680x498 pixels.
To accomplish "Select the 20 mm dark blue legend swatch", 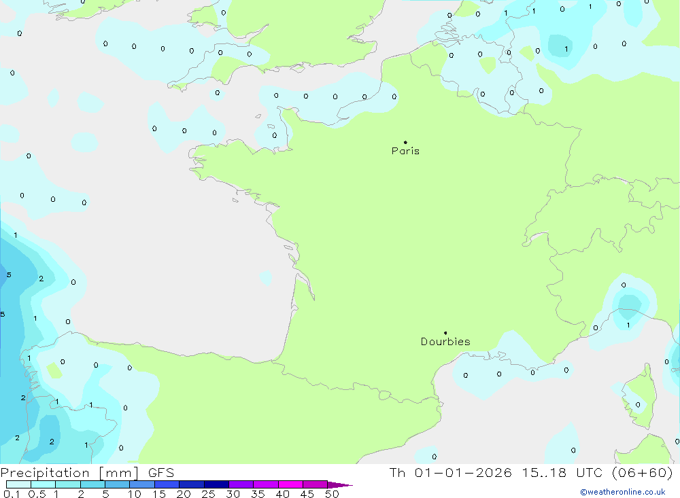I will coord(191,484).
